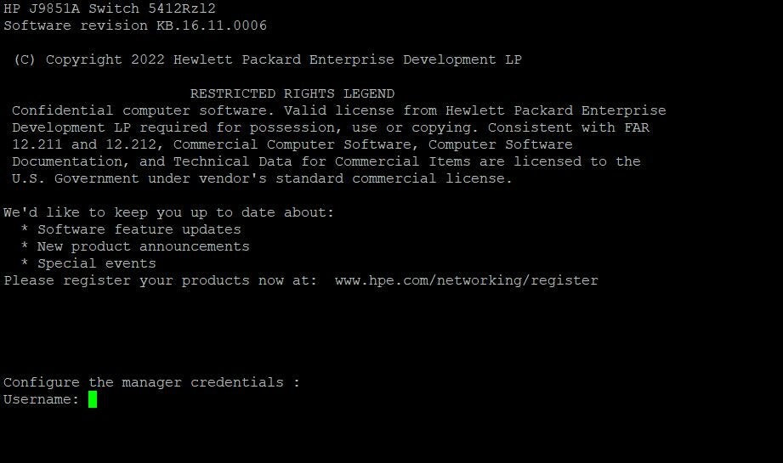Click the 'RESTRICTED RIGHTS LEGEND' heading

point(292,93)
